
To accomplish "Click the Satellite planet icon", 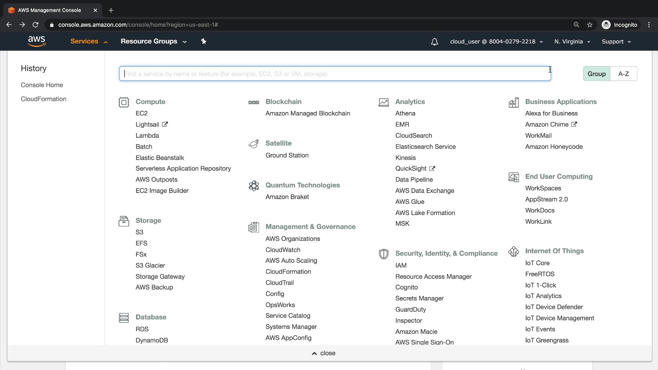I will click(x=254, y=144).
